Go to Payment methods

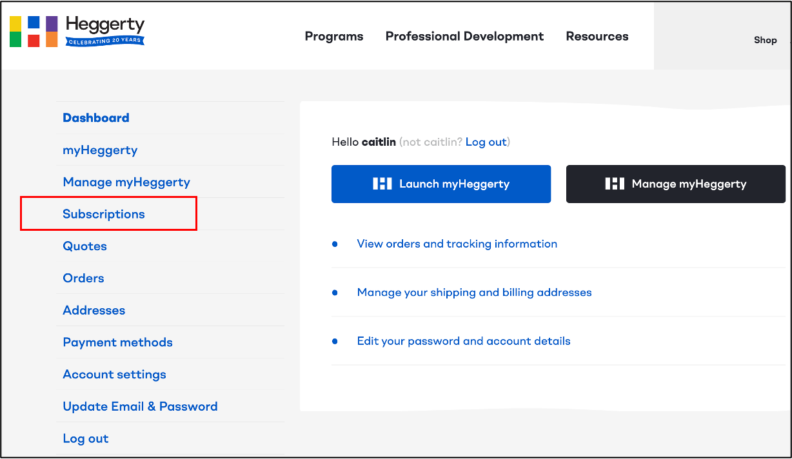pyautogui.click(x=117, y=342)
